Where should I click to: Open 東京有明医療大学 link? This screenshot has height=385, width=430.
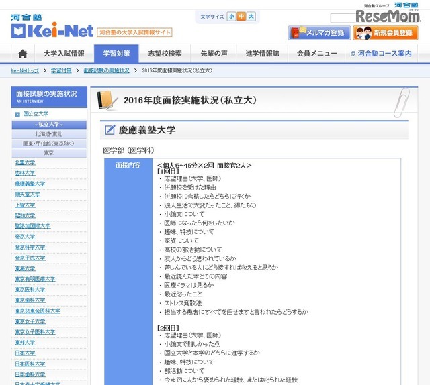point(35,279)
